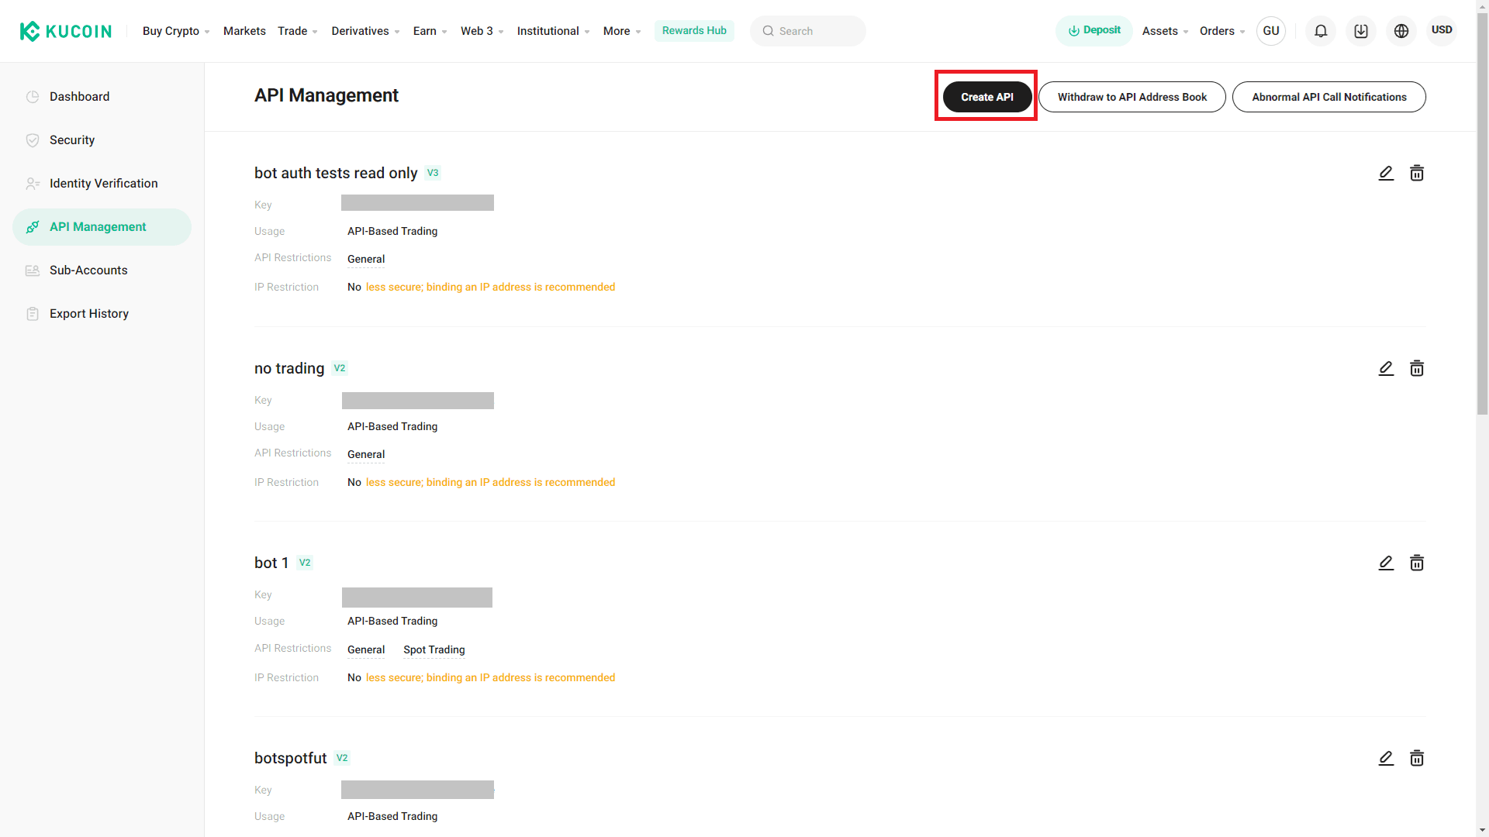This screenshot has height=837, width=1489.
Task: Click the Create API button
Action: [986, 97]
